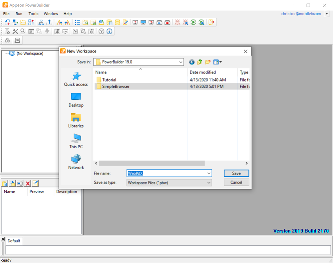Click the Browser folder-with-magnifier icon
Image resolution: width=333 pixels, height=263 pixels.
[85, 22]
